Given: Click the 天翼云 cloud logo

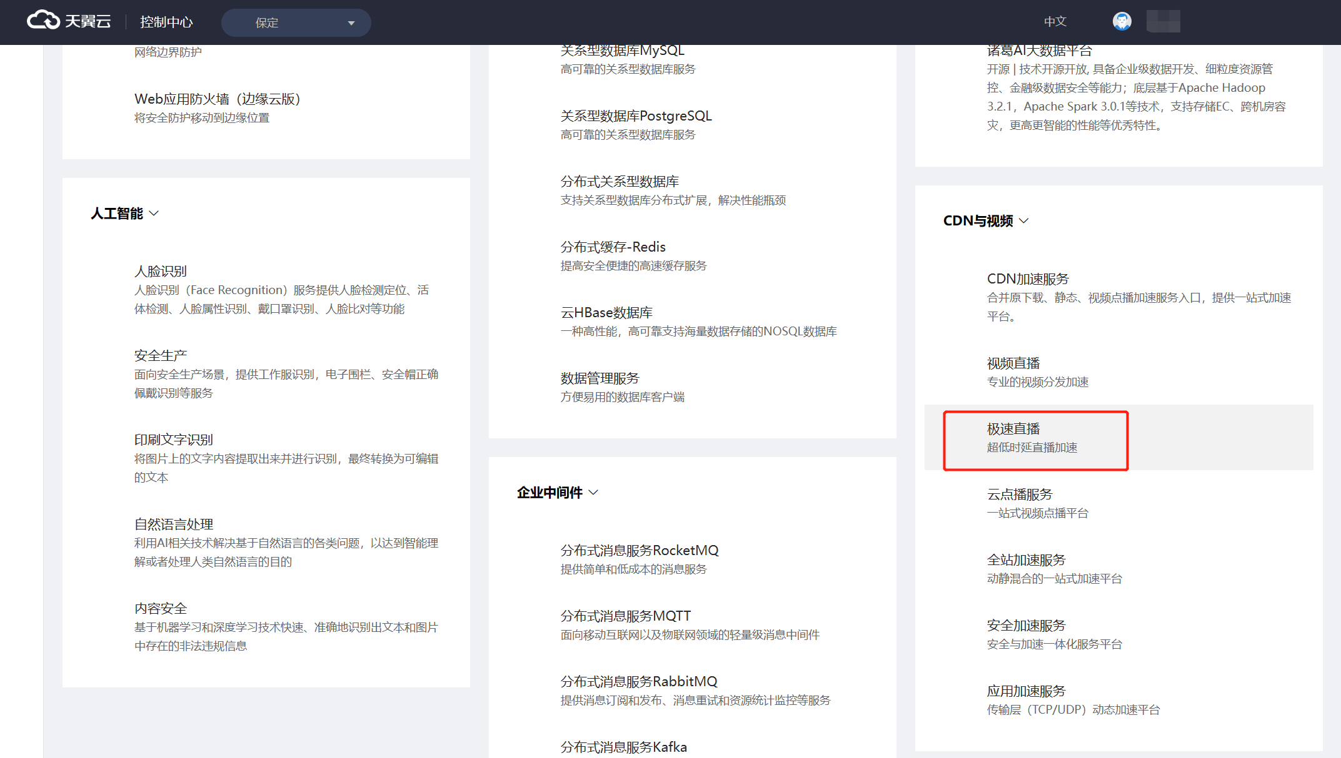Looking at the screenshot, I should (69, 21).
